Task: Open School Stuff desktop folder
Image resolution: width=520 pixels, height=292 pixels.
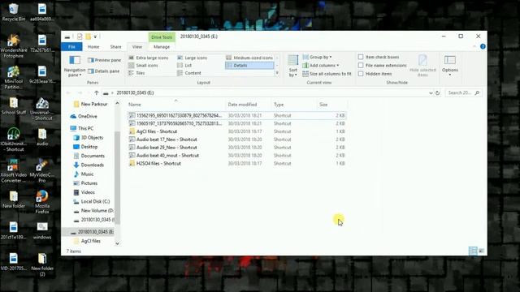Action: pyautogui.click(x=13, y=106)
